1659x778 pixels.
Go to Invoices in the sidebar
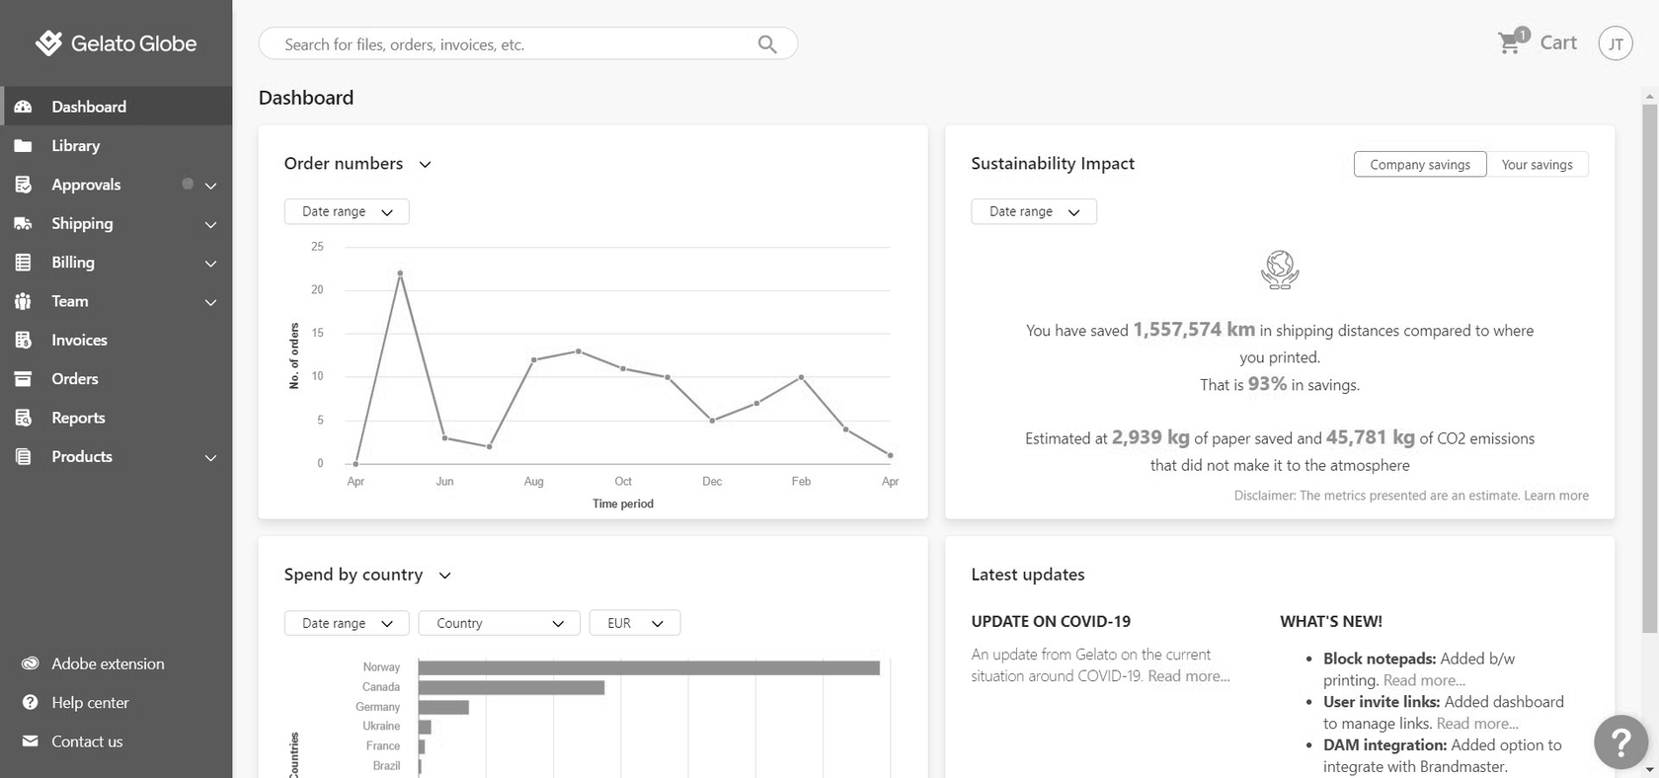[x=79, y=341]
